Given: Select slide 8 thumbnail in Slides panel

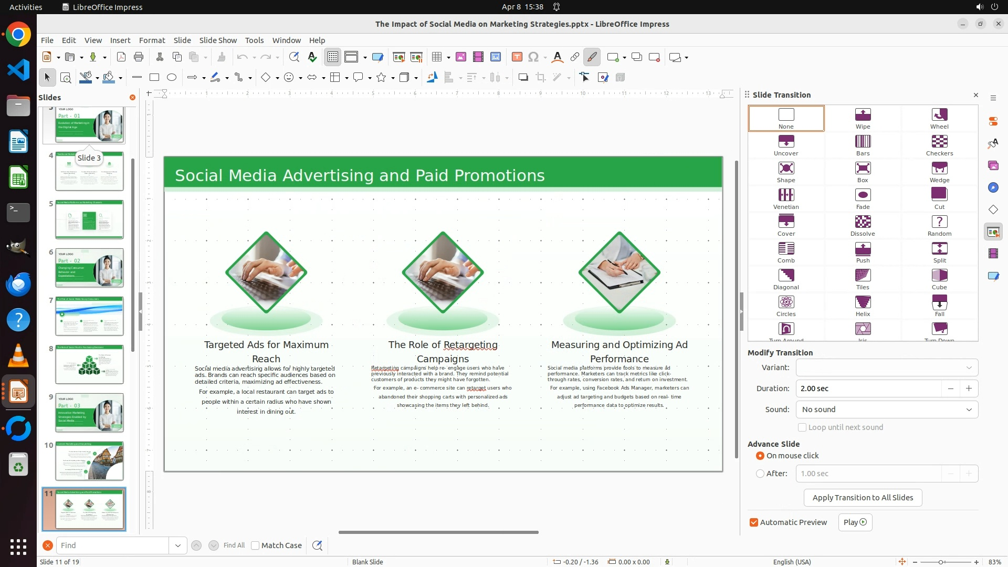Looking at the screenshot, I should click(x=89, y=364).
